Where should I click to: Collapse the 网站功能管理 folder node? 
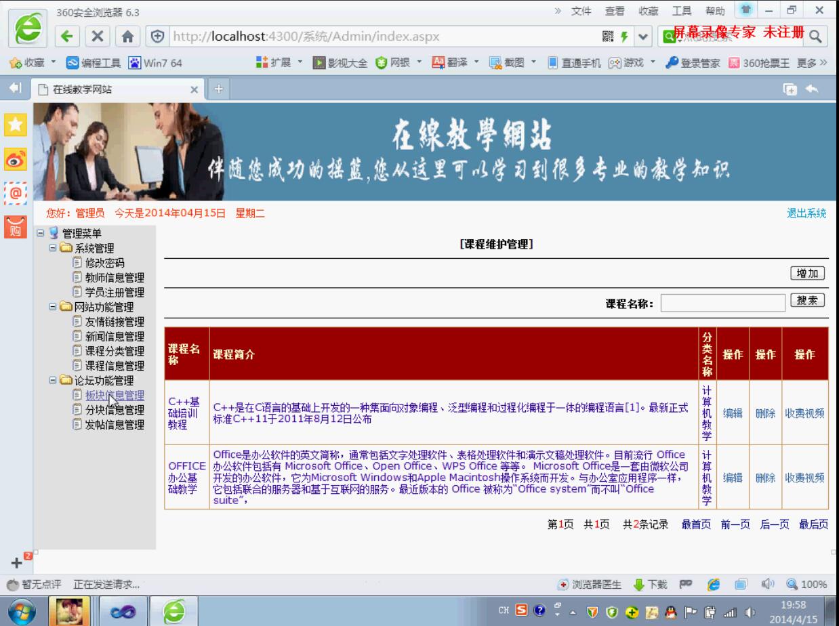pyautogui.click(x=52, y=307)
